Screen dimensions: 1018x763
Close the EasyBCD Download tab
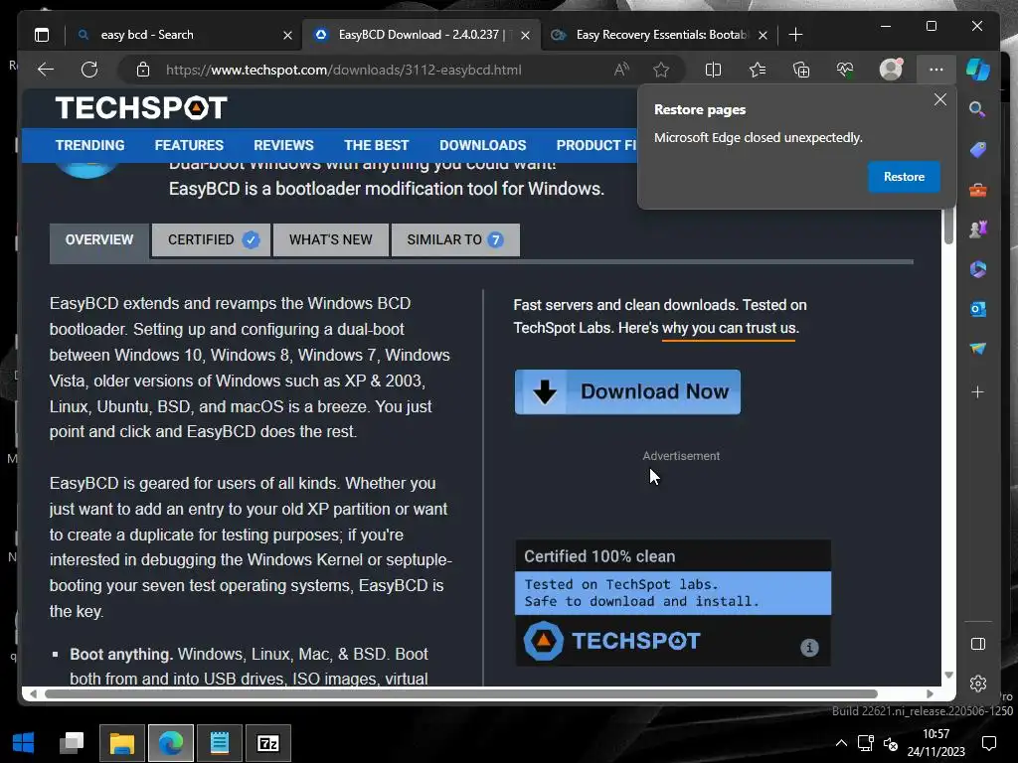coord(525,35)
